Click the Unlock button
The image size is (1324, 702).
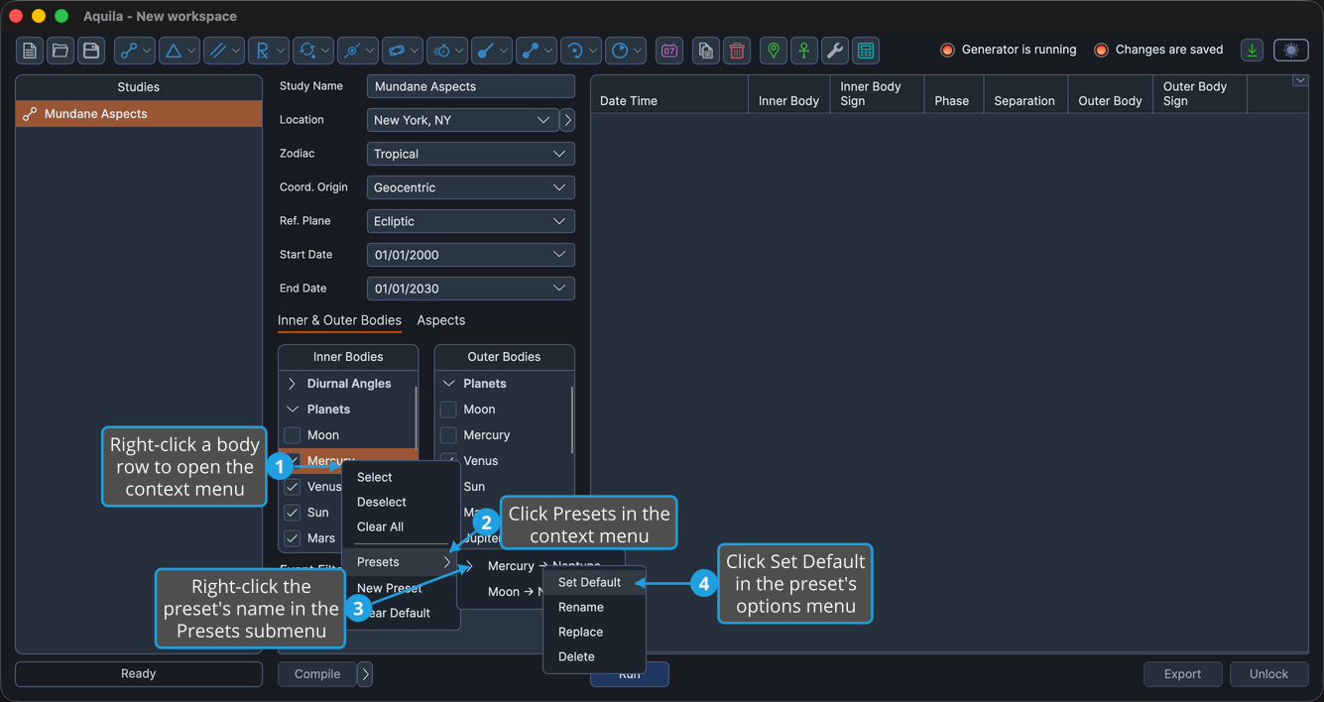pos(1268,674)
